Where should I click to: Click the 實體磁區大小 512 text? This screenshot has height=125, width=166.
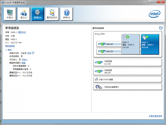[x=21, y=72]
